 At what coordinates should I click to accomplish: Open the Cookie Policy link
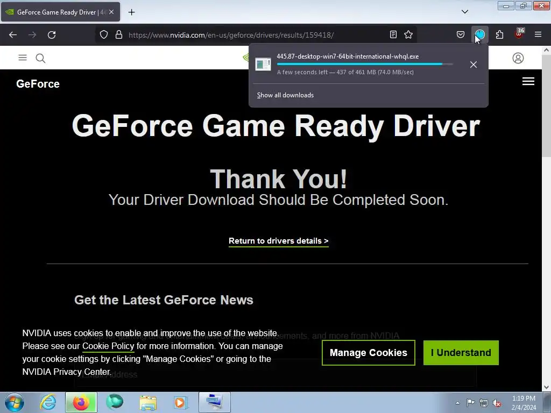point(108,346)
